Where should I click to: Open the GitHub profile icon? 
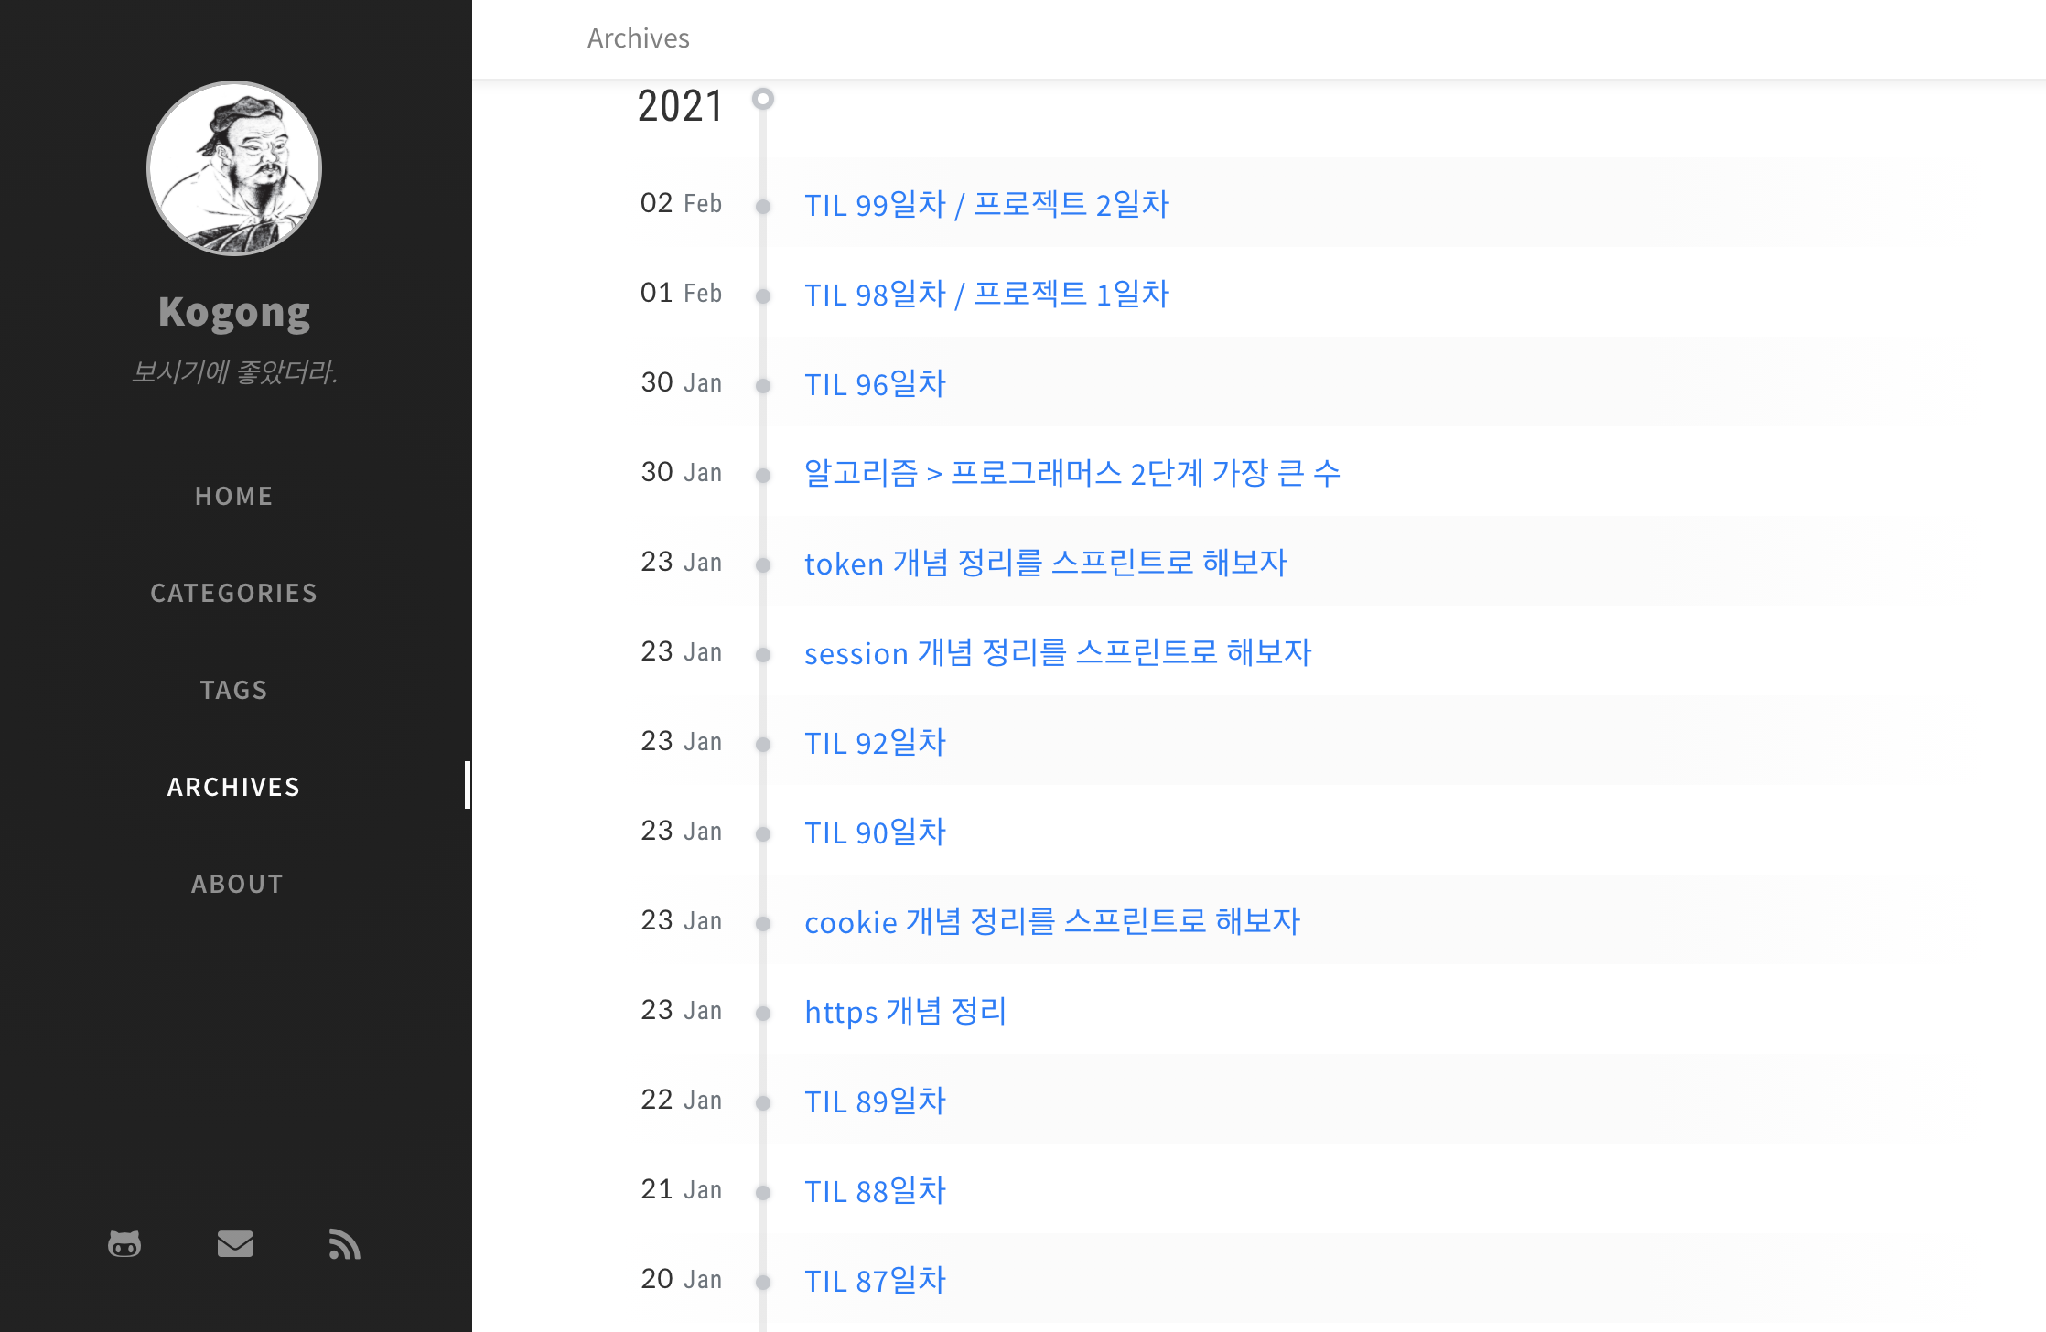point(124,1244)
